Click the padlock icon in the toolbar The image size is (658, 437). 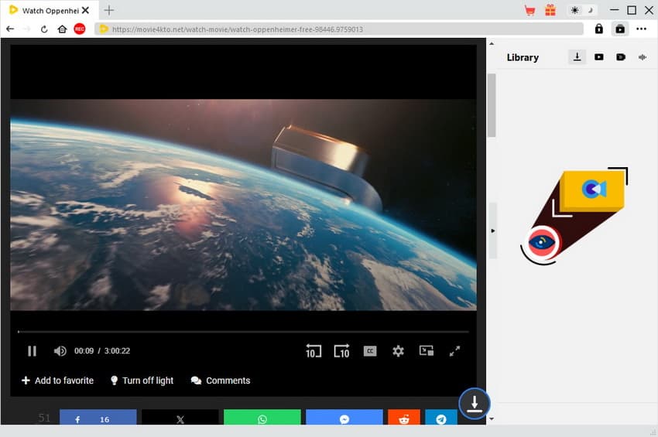[599, 29]
